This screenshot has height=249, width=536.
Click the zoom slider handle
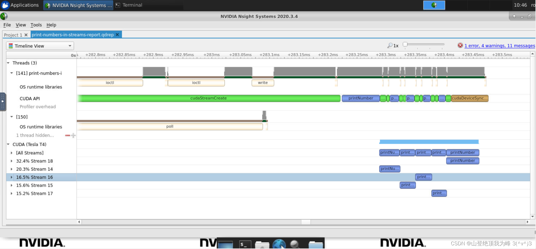405,44
